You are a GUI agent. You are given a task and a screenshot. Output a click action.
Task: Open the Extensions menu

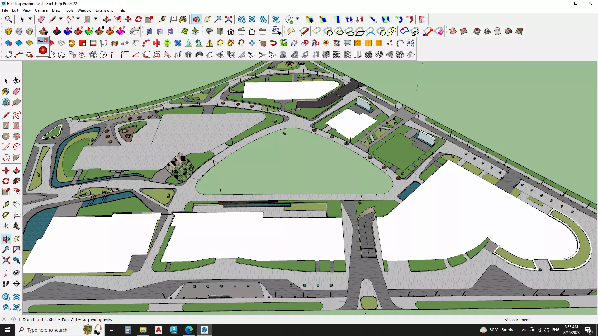[104, 10]
